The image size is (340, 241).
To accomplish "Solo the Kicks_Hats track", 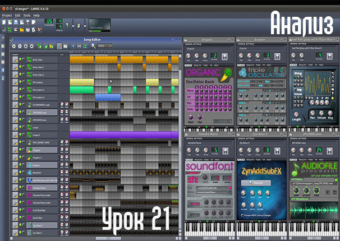I will point(24,59).
